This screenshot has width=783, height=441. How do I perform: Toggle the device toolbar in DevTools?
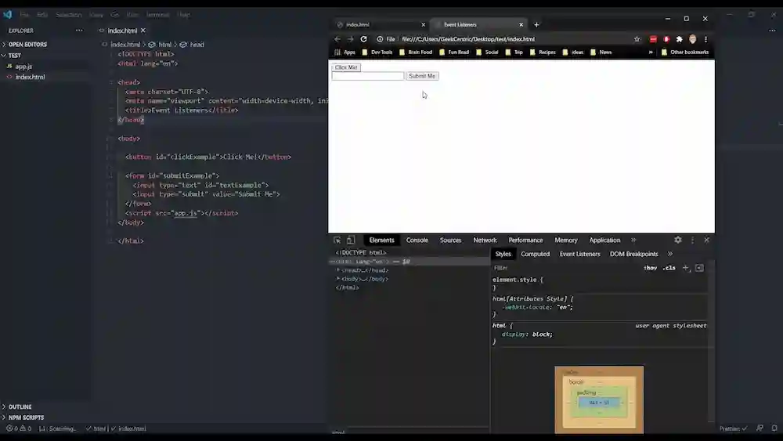pyautogui.click(x=351, y=240)
